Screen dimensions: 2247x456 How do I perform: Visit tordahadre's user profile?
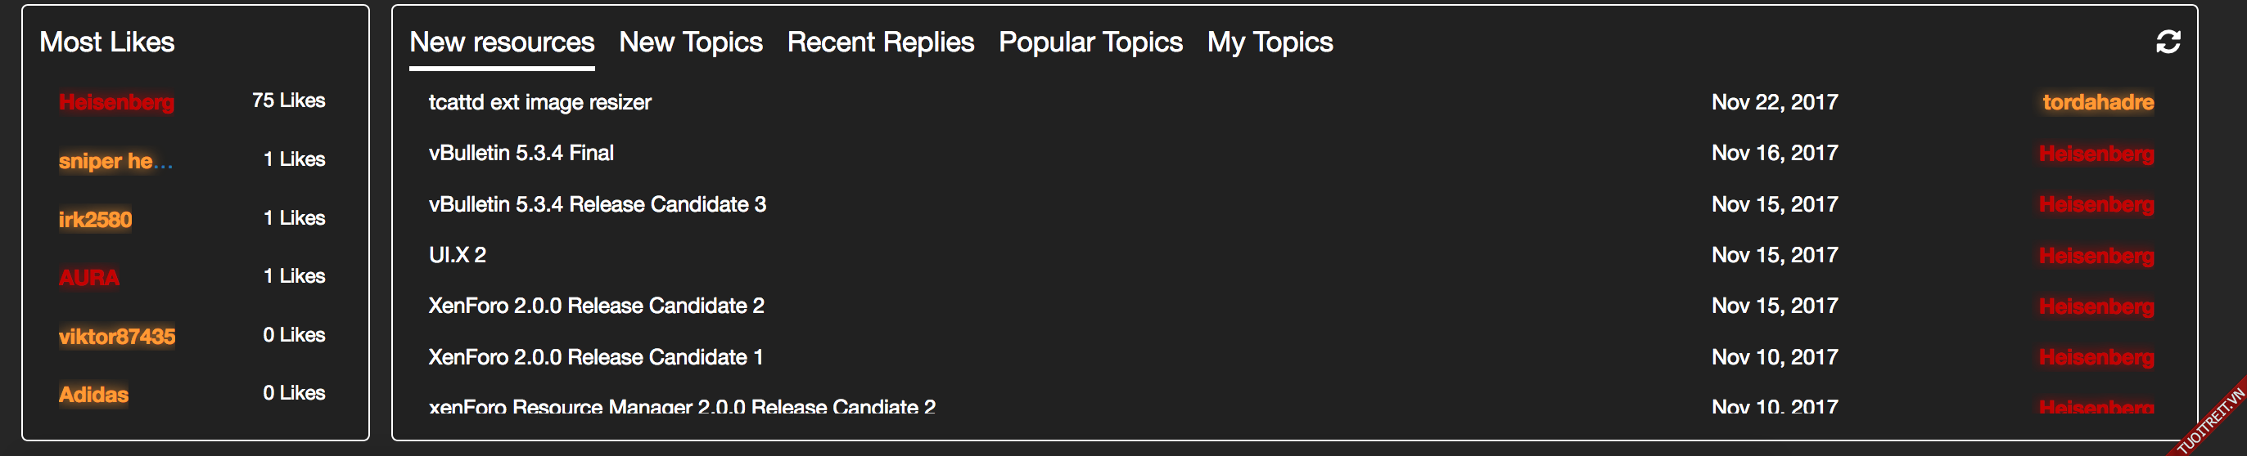[x=2097, y=103]
